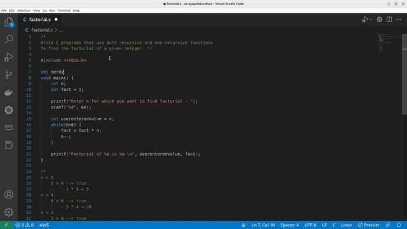
Task: Click comment 'Write C programs' line
Action: coord(127,43)
